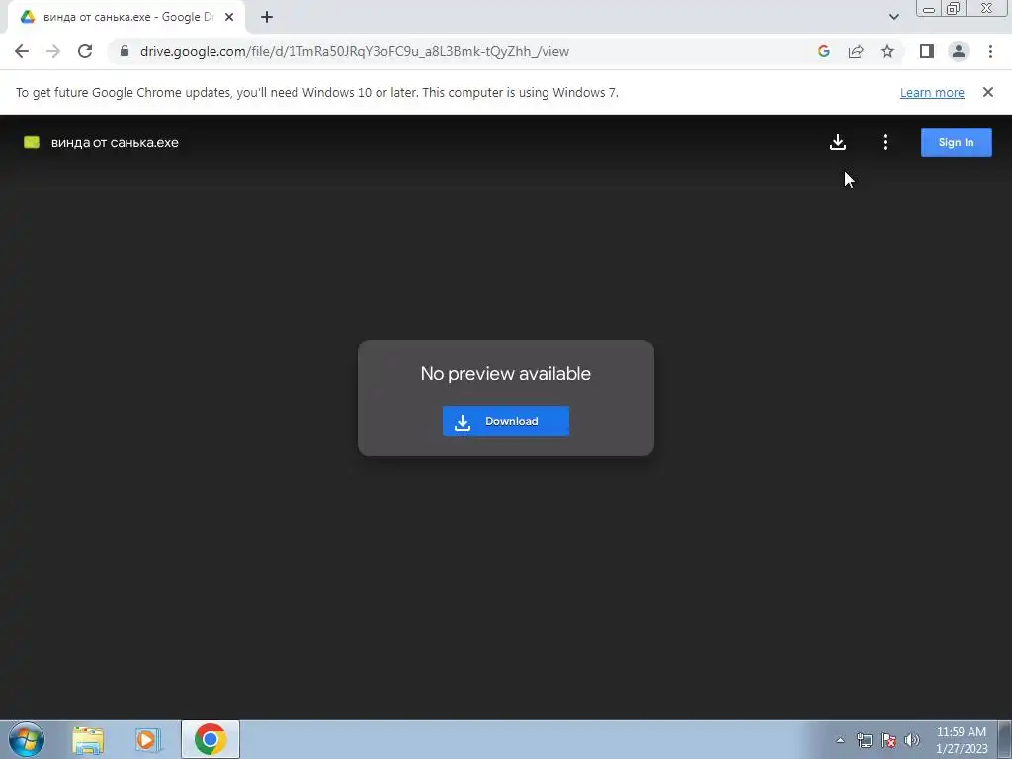Click the No preview available text
This screenshot has height=759, width=1012.
point(505,373)
